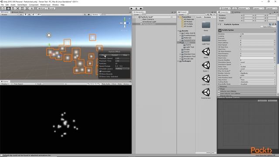Open the Layout dropdown
This screenshot has height=157, width=279.
pyautogui.click(x=272, y=9)
